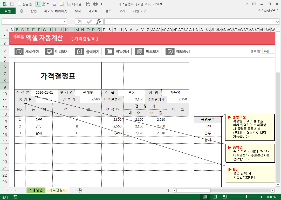Click the macro record icon in status bar
The image size is (281, 200).
click(x=15, y=197)
